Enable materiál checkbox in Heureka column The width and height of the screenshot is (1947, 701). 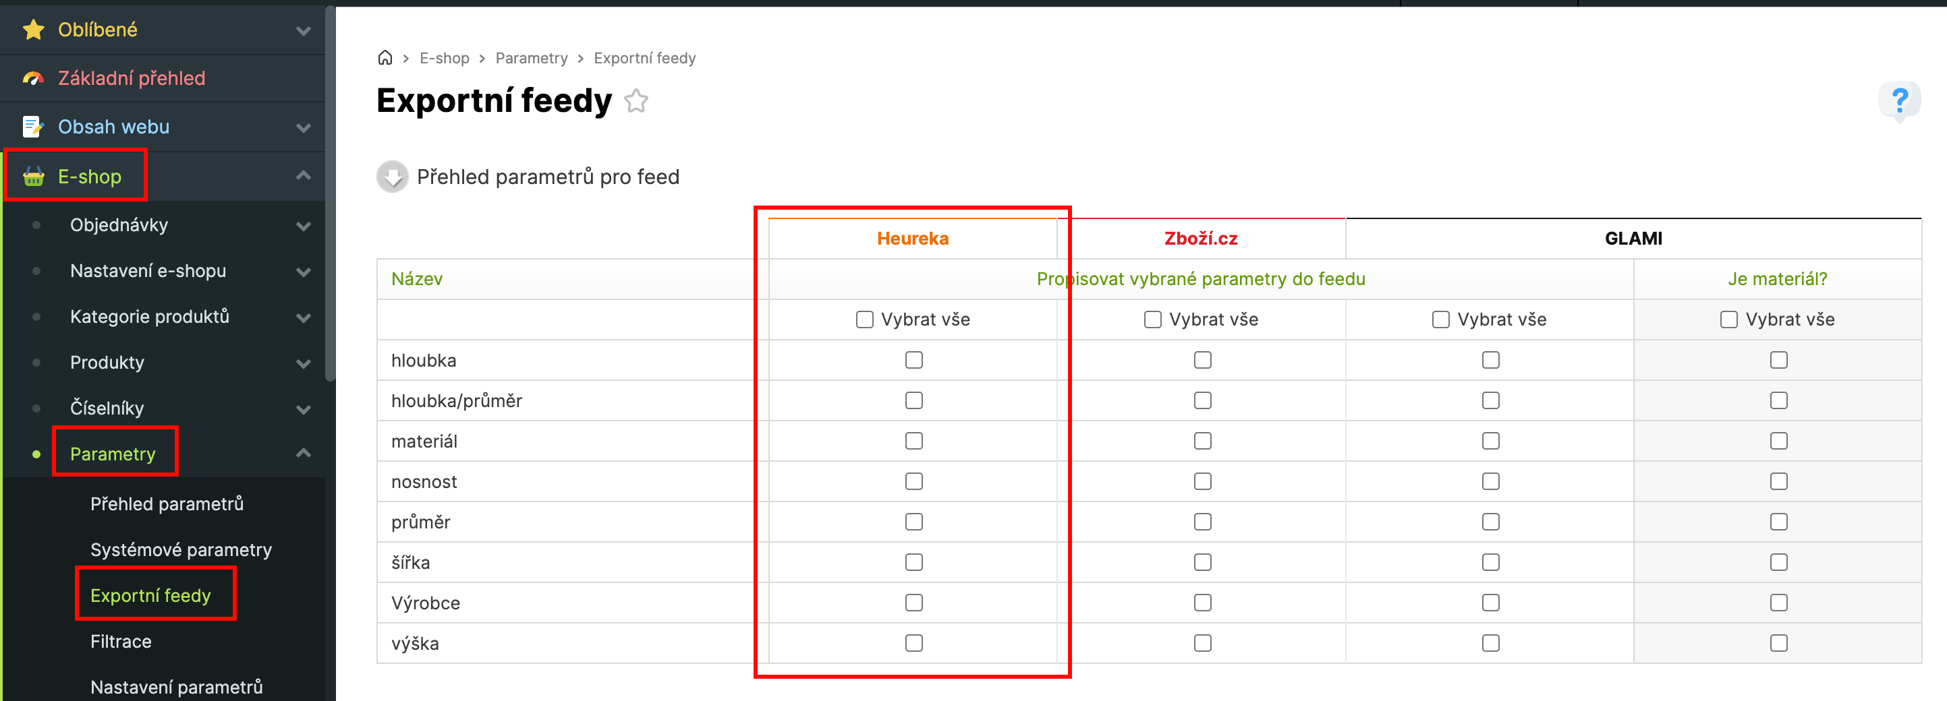coord(913,441)
